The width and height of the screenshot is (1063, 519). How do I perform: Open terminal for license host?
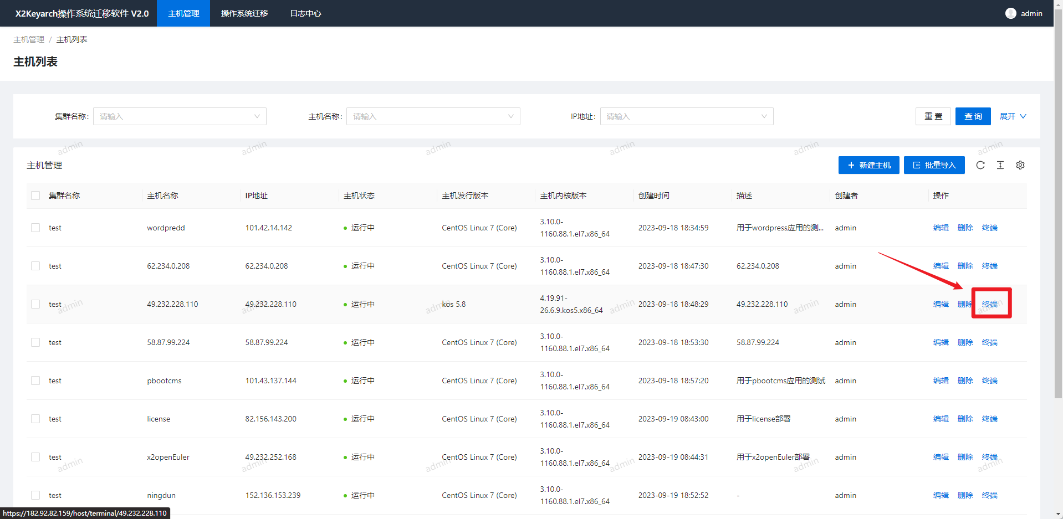tap(989, 419)
